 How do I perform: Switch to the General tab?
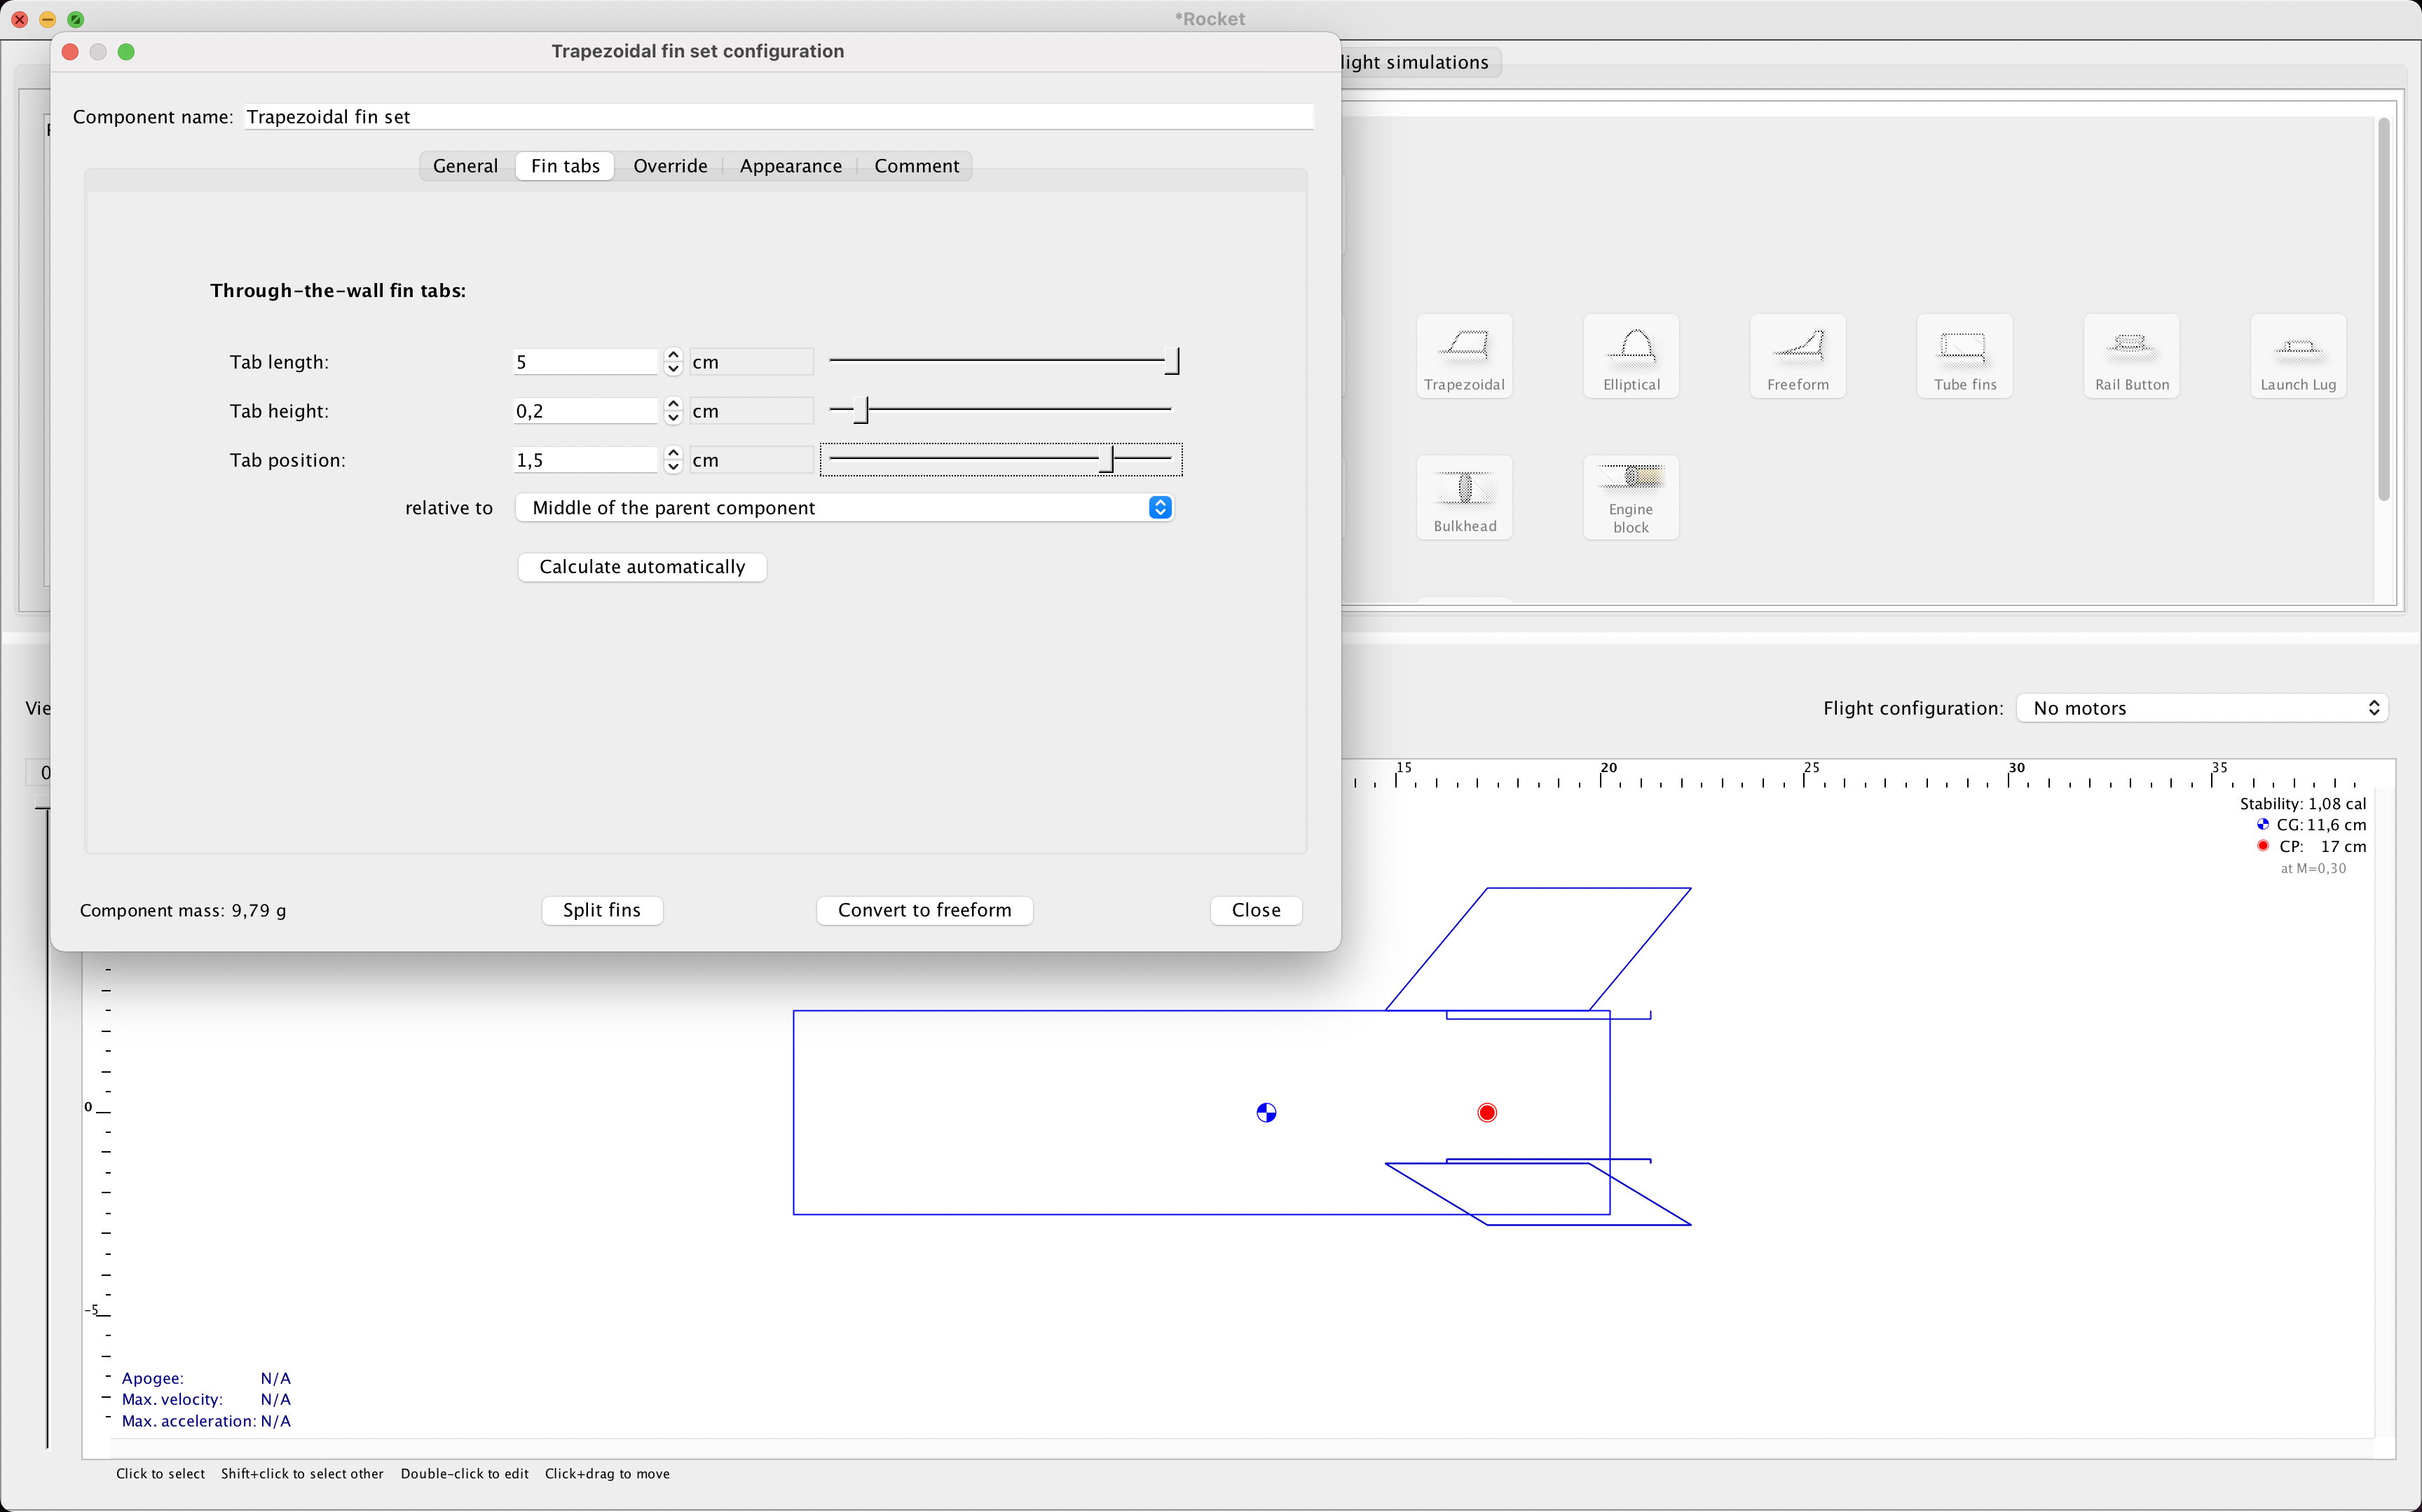tap(465, 166)
